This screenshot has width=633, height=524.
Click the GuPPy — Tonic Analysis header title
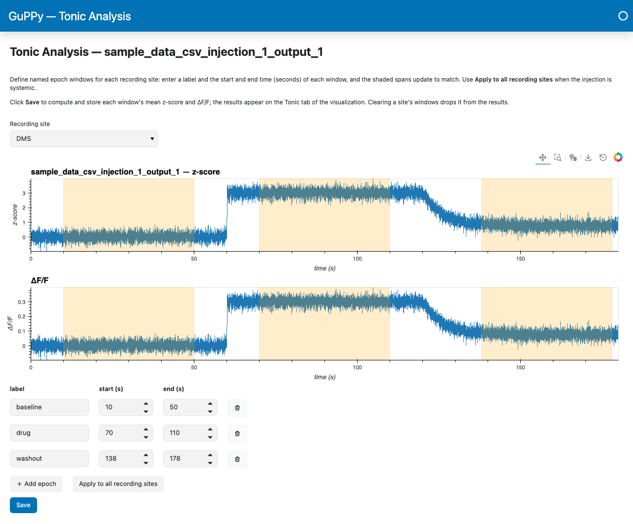[70, 16]
